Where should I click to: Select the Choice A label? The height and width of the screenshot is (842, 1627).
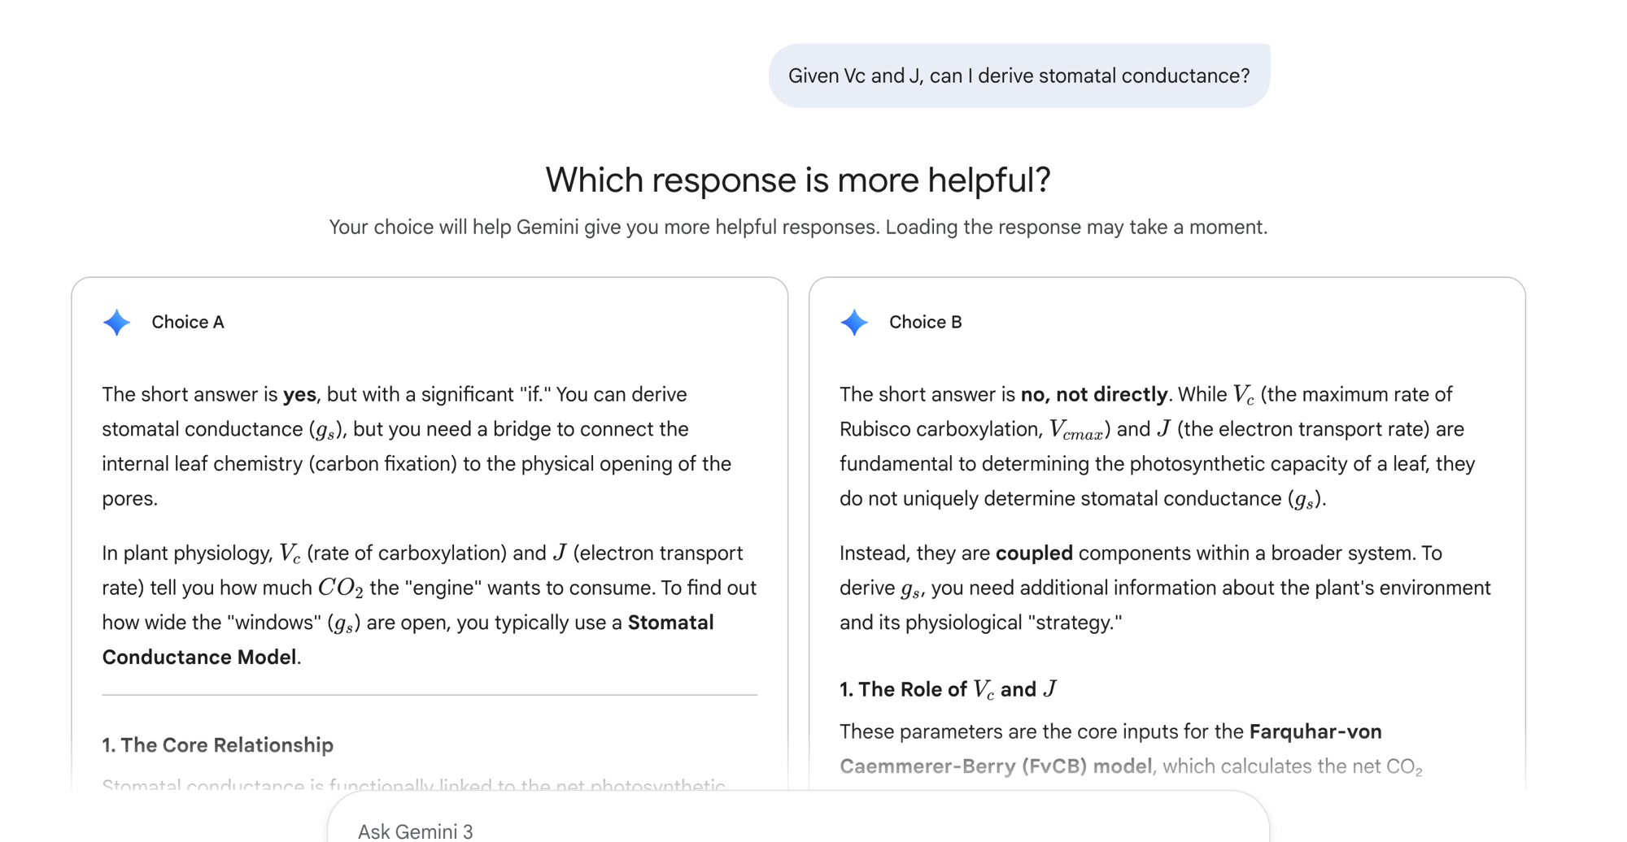tap(187, 323)
